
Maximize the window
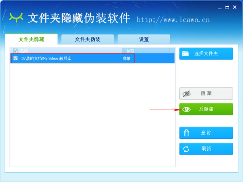[x=227, y=7]
